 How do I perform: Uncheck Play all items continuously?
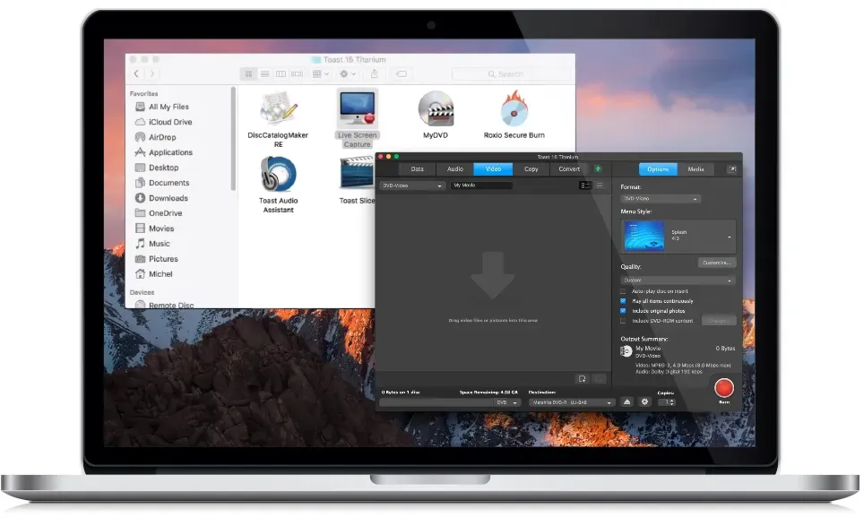pyautogui.click(x=623, y=301)
